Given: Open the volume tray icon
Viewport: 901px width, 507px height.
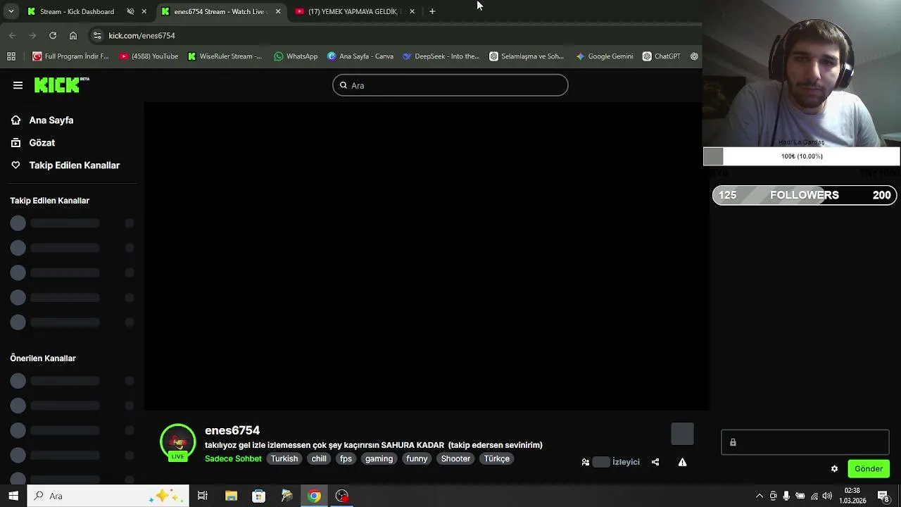Looking at the screenshot, I should [827, 496].
